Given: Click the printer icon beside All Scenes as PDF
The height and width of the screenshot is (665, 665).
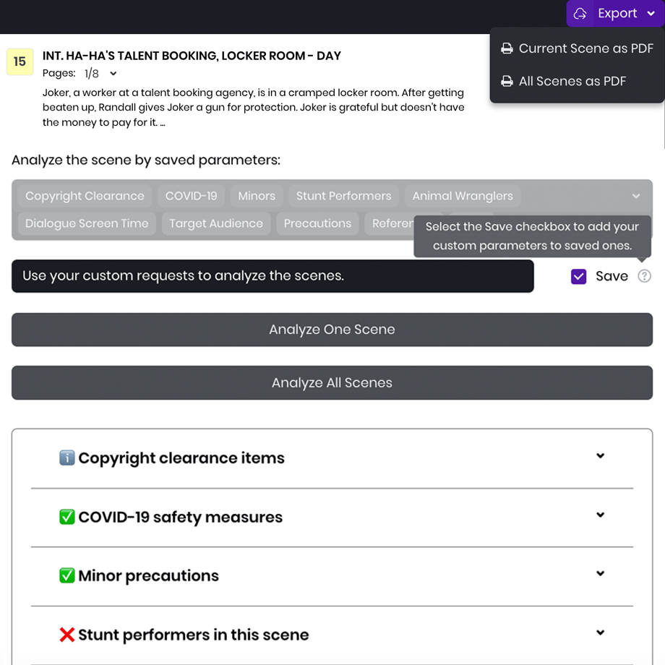Looking at the screenshot, I should (x=507, y=81).
